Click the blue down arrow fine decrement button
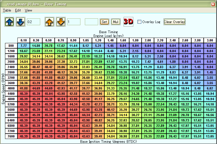 click(20, 22)
